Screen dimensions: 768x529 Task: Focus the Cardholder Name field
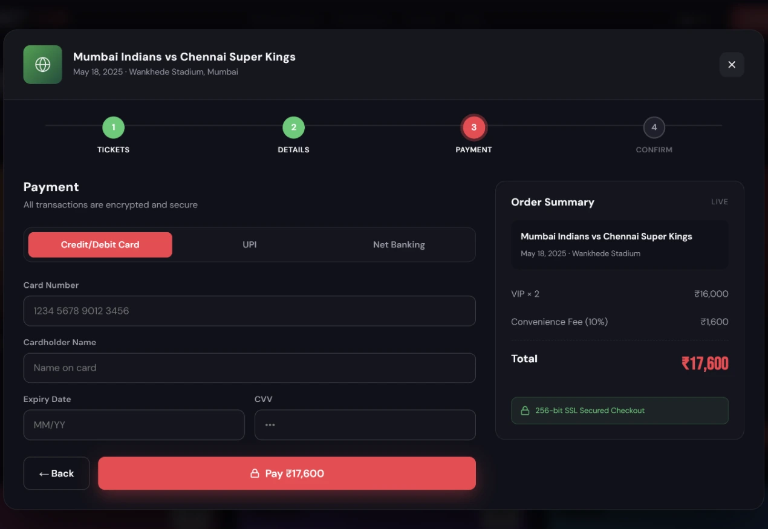(250, 368)
